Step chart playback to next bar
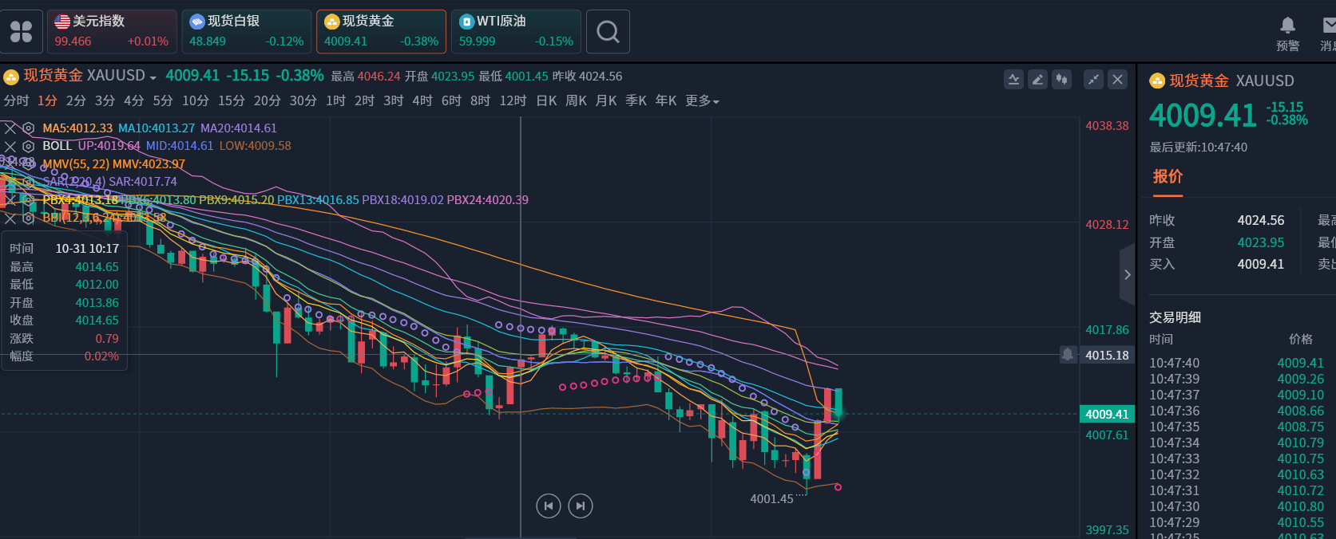Image resolution: width=1336 pixels, height=539 pixels. point(581,506)
